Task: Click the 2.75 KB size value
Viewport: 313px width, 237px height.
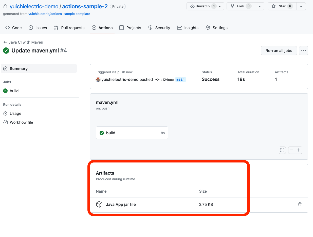Action: pyautogui.click(x=206, y=204)
